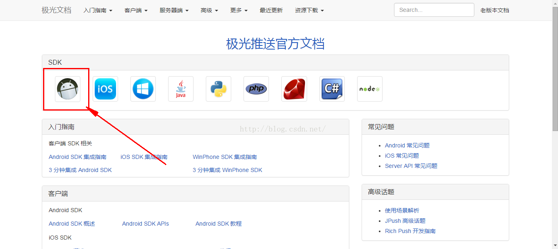Open Android SDK 概述 link
The height and width of the screenshot is (249, 558).
pos(72,224)
